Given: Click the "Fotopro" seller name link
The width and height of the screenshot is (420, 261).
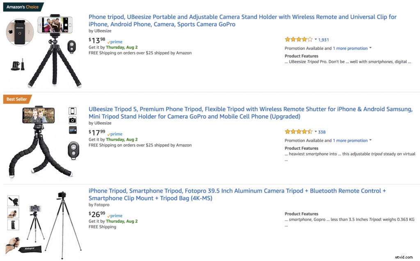Looking at the screenshot, I should [101, 204].
